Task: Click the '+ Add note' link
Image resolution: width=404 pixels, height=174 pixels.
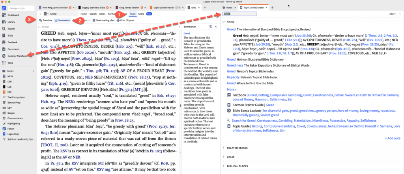Action: point(393,138)
